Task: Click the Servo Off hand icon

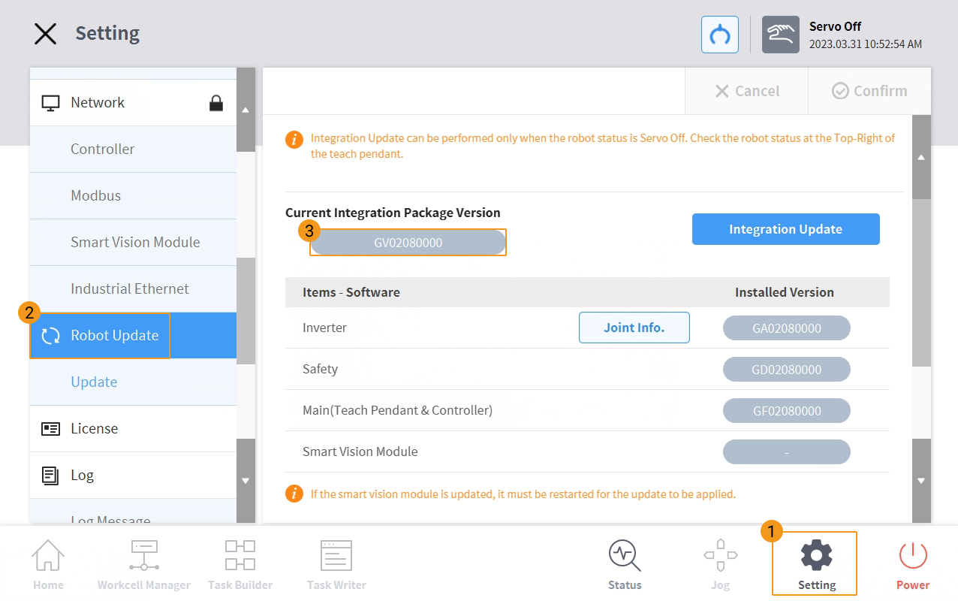Action: tap(781, 35)
